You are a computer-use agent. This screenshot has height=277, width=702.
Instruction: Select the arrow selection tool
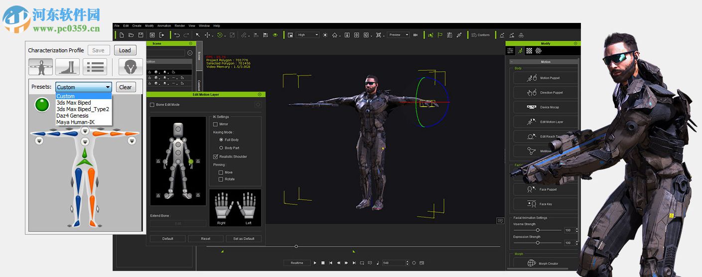(198, 35)
